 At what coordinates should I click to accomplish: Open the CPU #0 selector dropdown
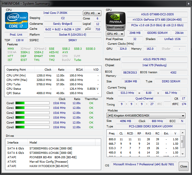92,13
